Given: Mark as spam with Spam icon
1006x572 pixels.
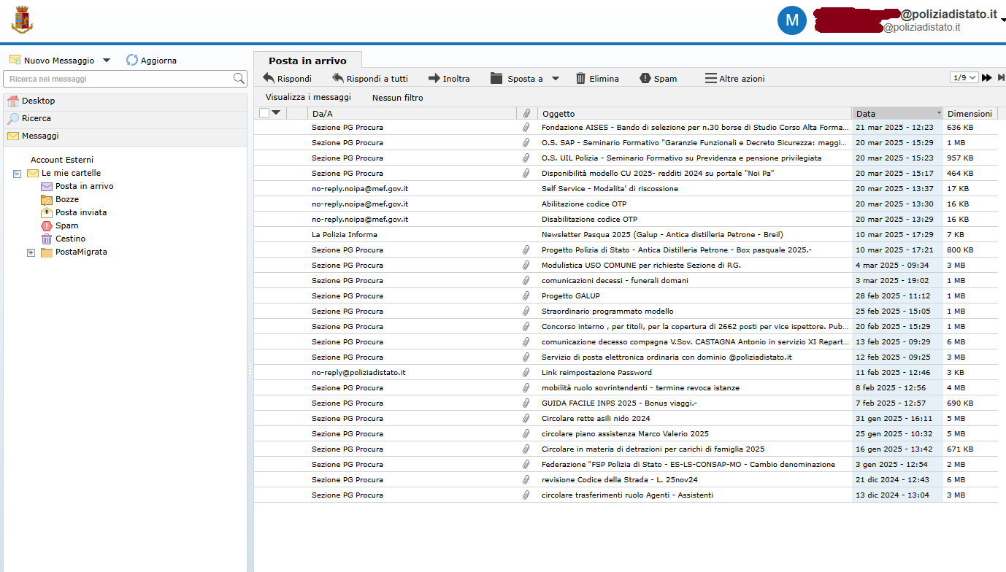Looking at the screenshot, I should pyautogui.click(x=645, y=78).
